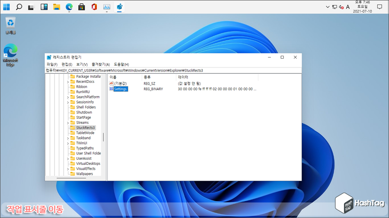The height and width of the screenshot is (218, 389).
Task: Click tree pane vertical scrollbar thumb
Action: coord(103,137)
